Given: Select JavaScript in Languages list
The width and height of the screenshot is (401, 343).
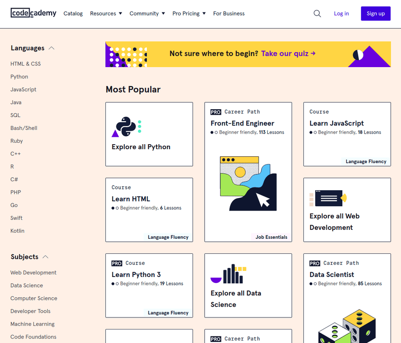Looking at the screenshot, I should (x=23, y=90).
